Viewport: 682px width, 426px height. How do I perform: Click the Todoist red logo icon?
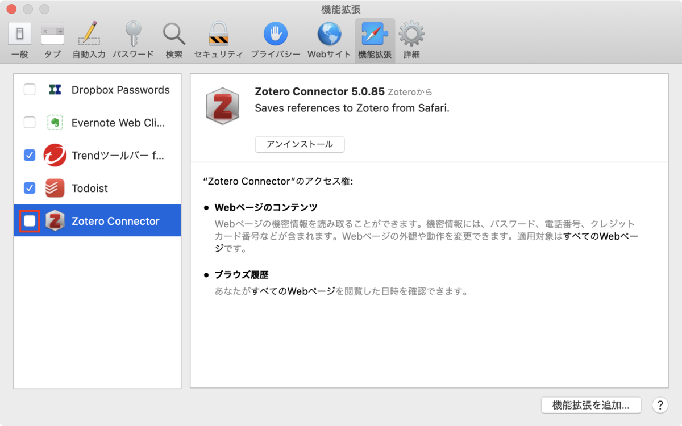coord(55,188)
